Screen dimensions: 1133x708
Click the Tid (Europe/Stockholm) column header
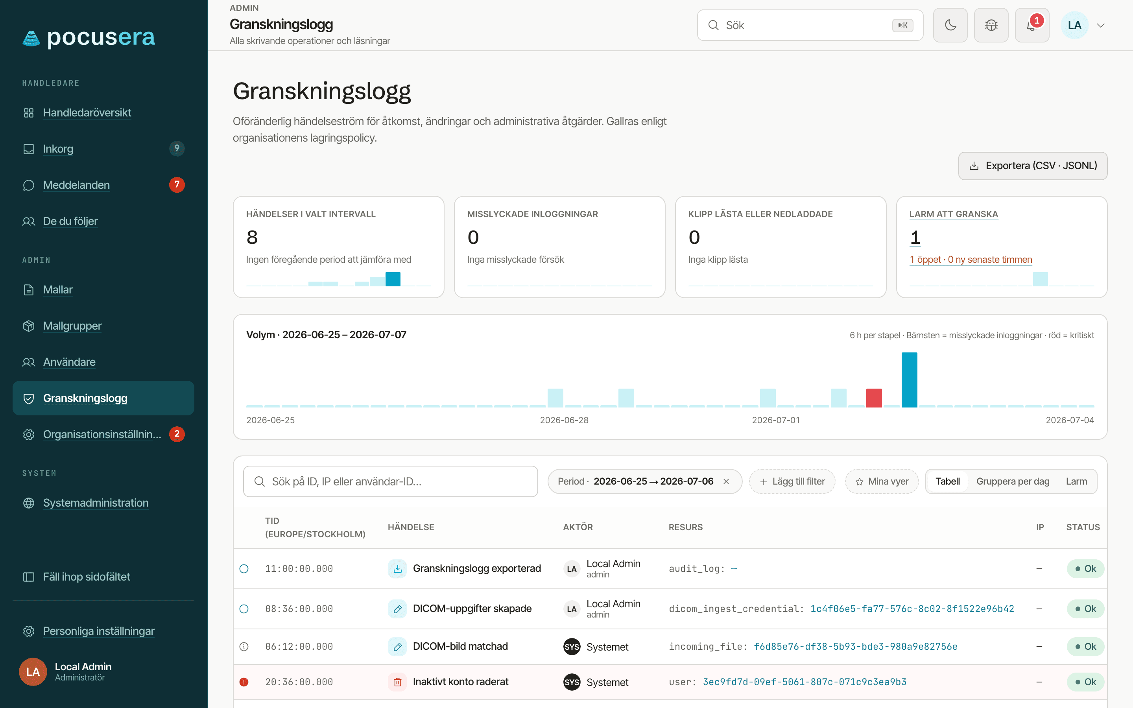[315, 527]
